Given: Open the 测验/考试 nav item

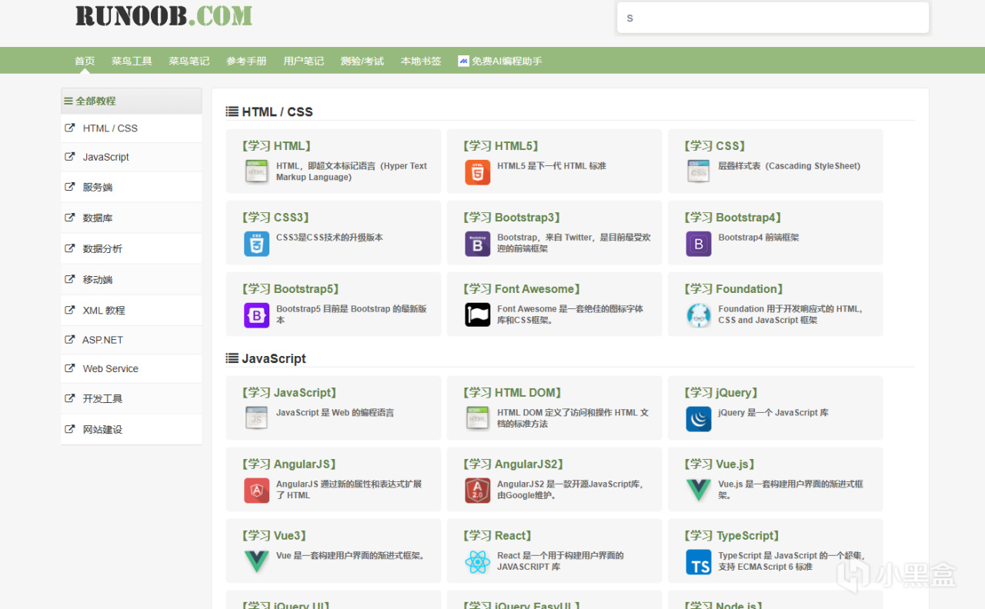Looking at the screenshot, I should point(362,61).
